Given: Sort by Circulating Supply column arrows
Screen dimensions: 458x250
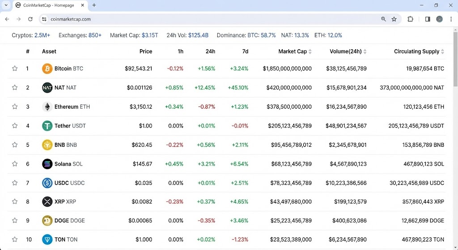Looking at the screenshot, I should coord(442,51).
